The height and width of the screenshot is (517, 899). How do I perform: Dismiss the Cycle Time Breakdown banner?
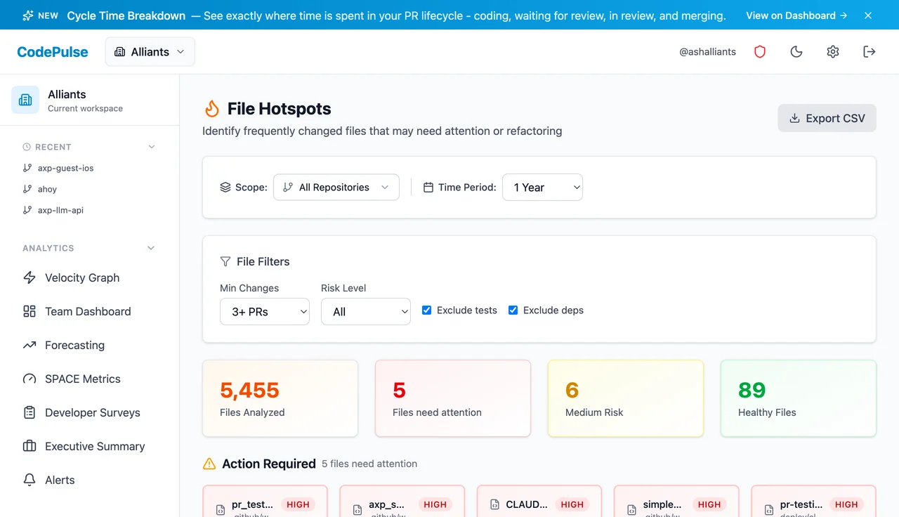868,15
